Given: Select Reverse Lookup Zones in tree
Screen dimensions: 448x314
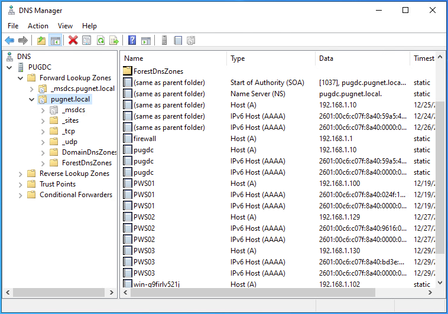Looking at the screenshot, I should pyautogui.click(x=74, y=174).
